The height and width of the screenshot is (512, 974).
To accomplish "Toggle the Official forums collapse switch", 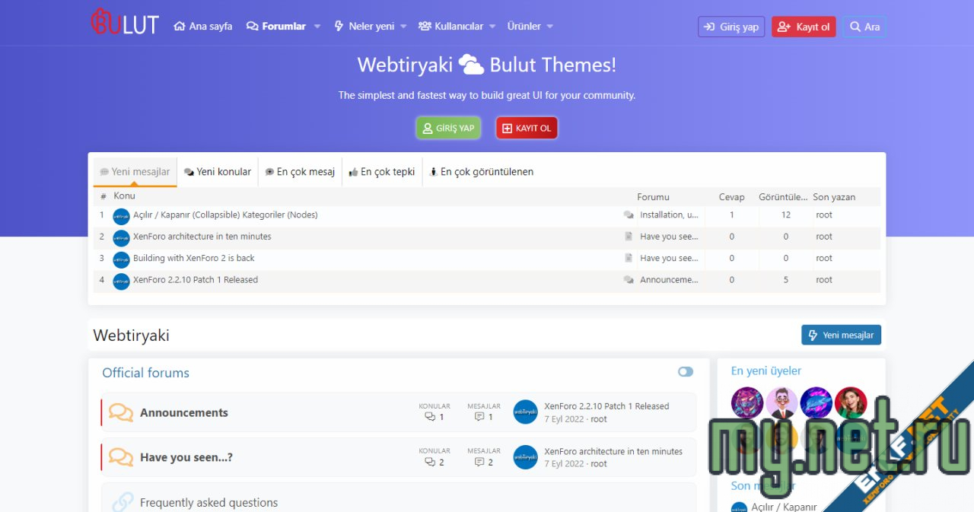I will (686, 371).
